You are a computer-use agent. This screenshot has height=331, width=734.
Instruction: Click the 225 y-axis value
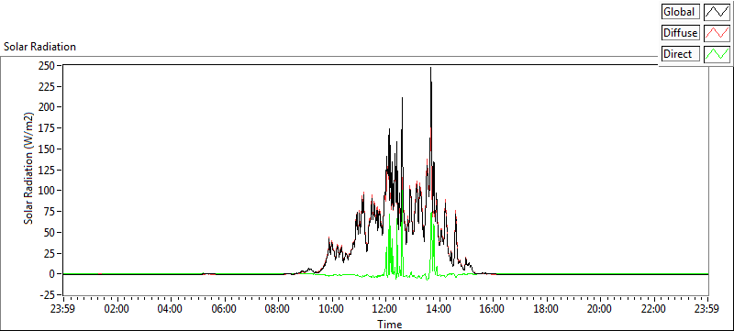coord(48,86)
